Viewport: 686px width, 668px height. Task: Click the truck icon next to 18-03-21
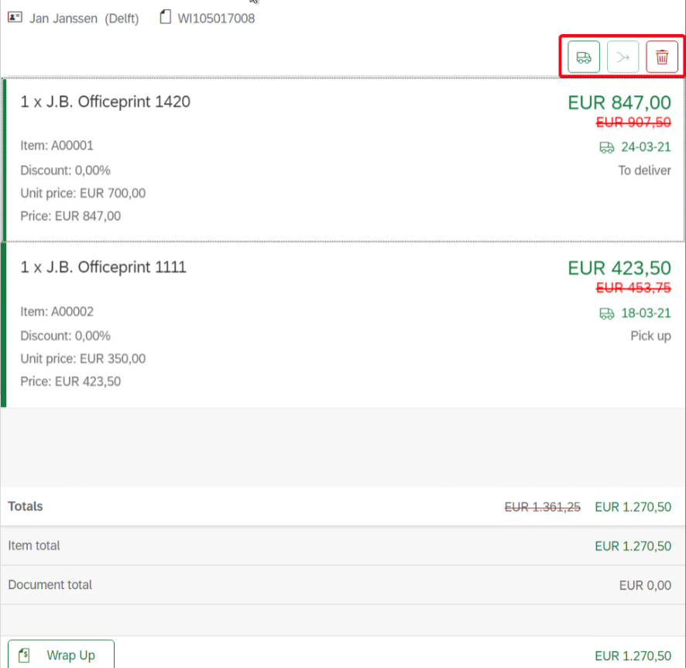pos(607,313)
